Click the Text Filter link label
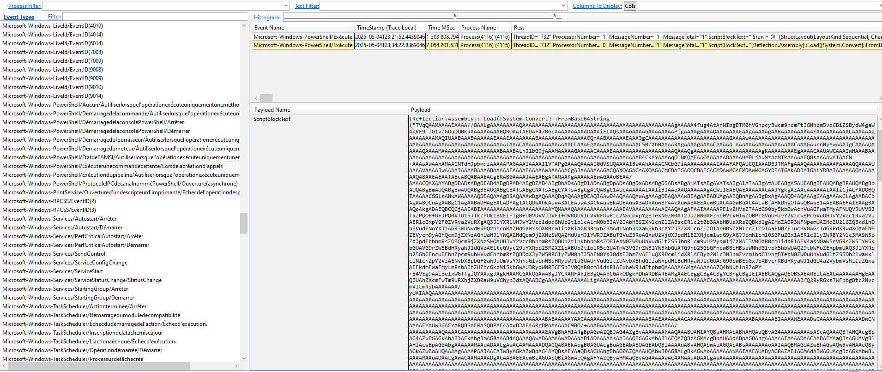 pos(307,6)
